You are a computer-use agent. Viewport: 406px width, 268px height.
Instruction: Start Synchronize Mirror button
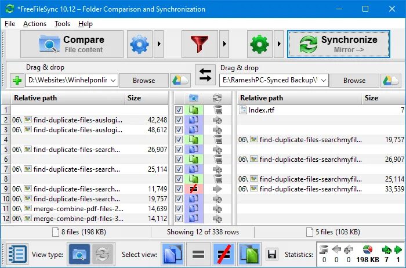tap(339, 44)
